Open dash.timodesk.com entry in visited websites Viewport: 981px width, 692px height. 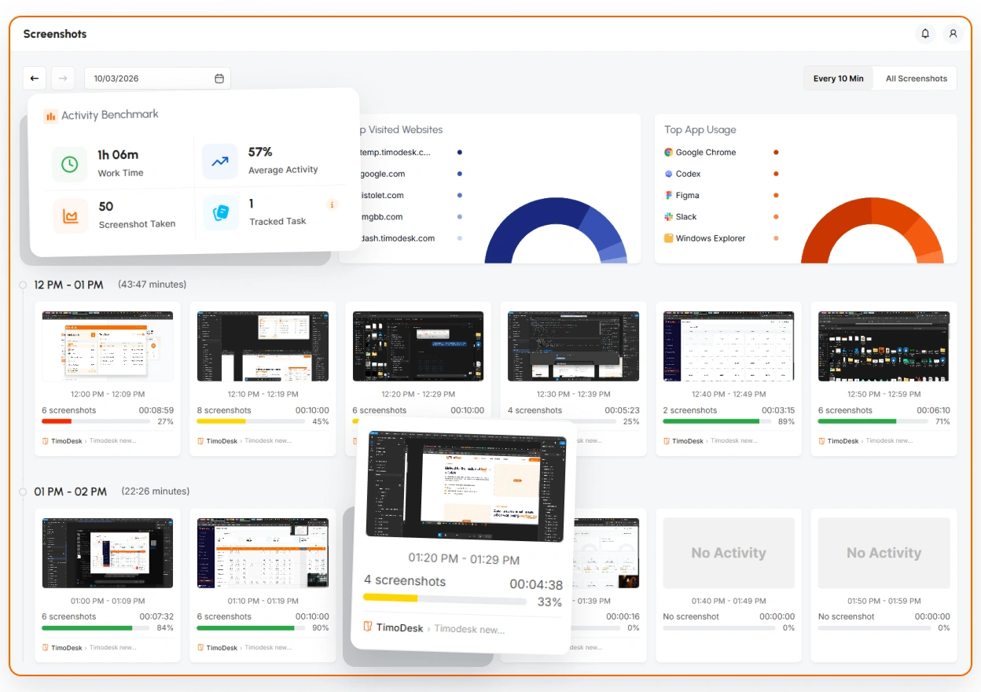click(397, 238)
